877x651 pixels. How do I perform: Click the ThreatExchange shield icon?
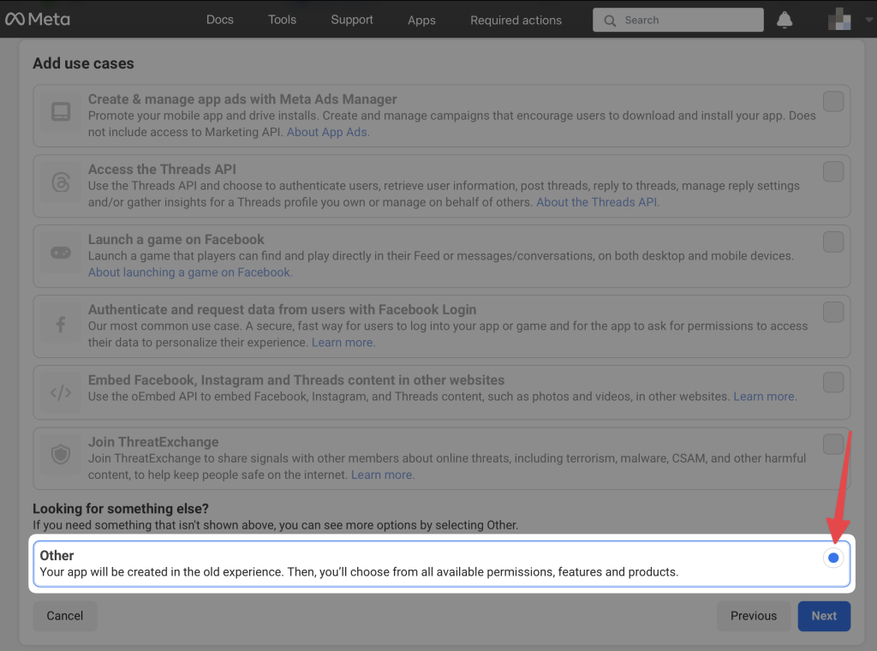coord(59,453)
